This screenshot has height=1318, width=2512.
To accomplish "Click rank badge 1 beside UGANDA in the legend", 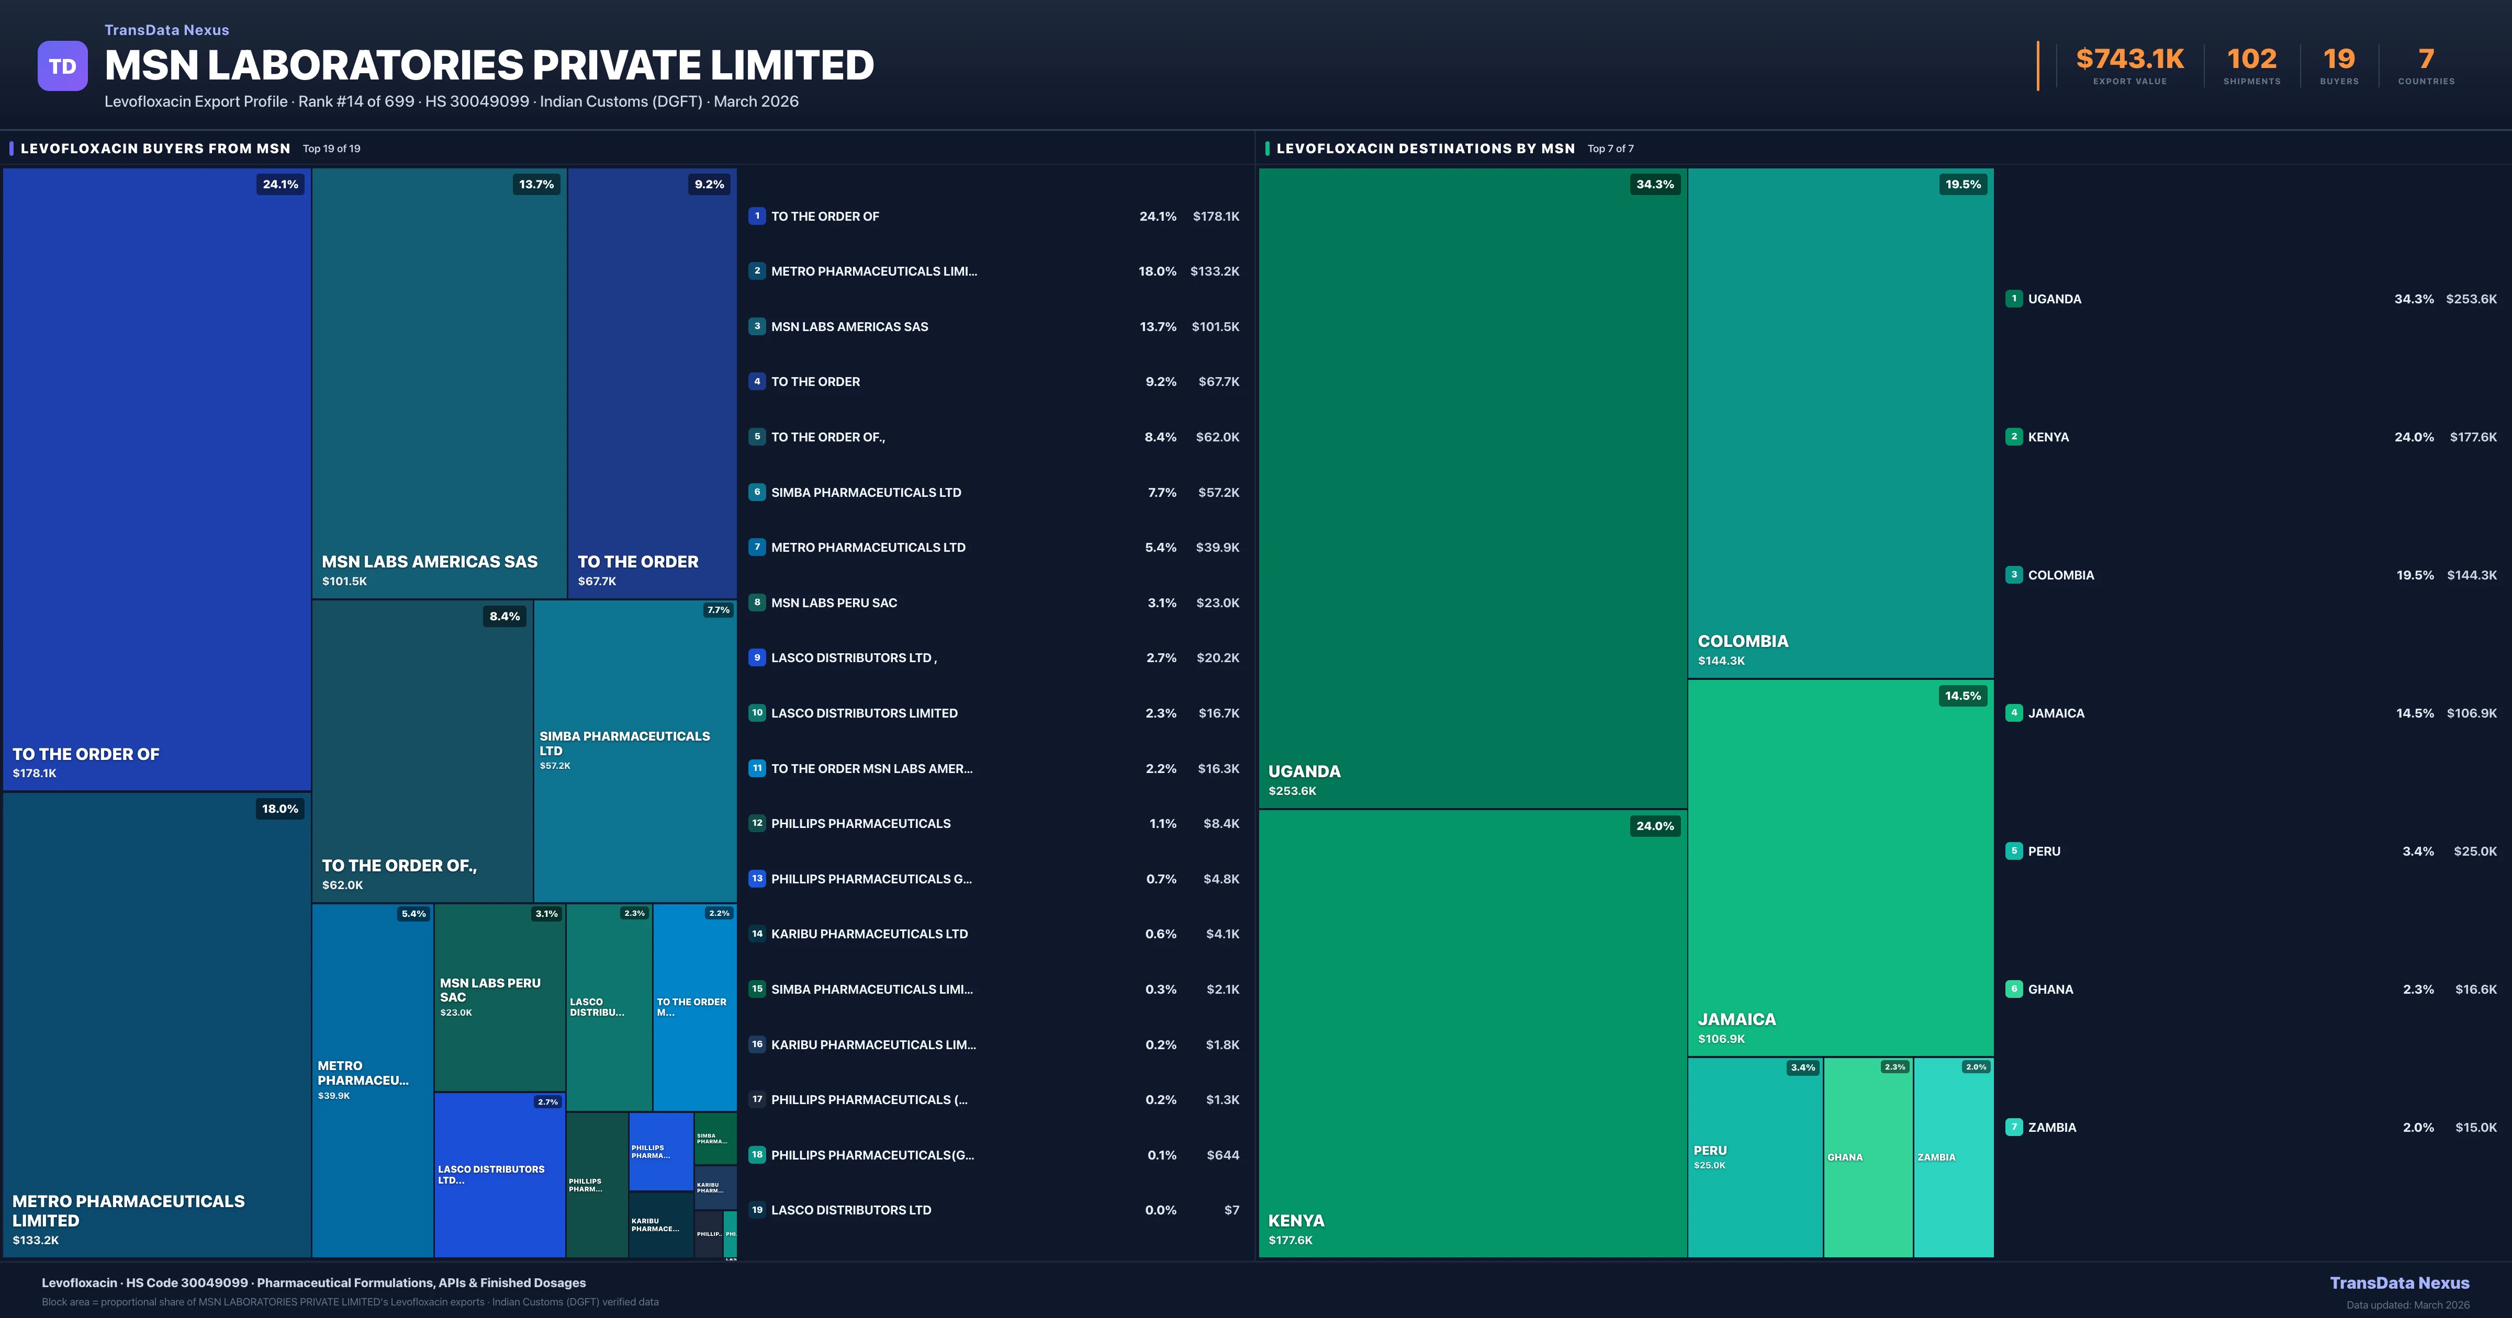I will (2014, 299).
